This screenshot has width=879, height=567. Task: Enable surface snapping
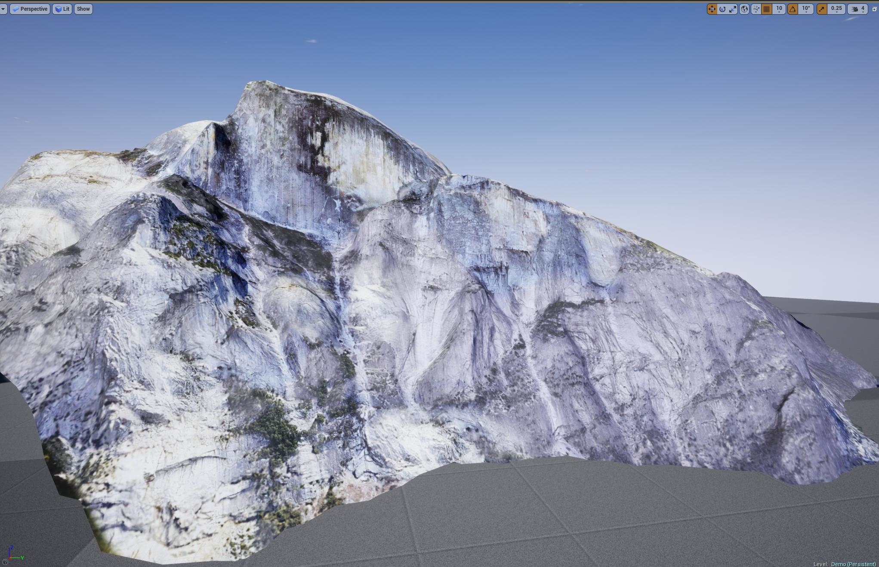[756, 9]
